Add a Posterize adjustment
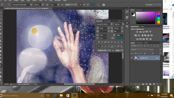This screenshot has height=98, width=174. click(x=140, y=39)
